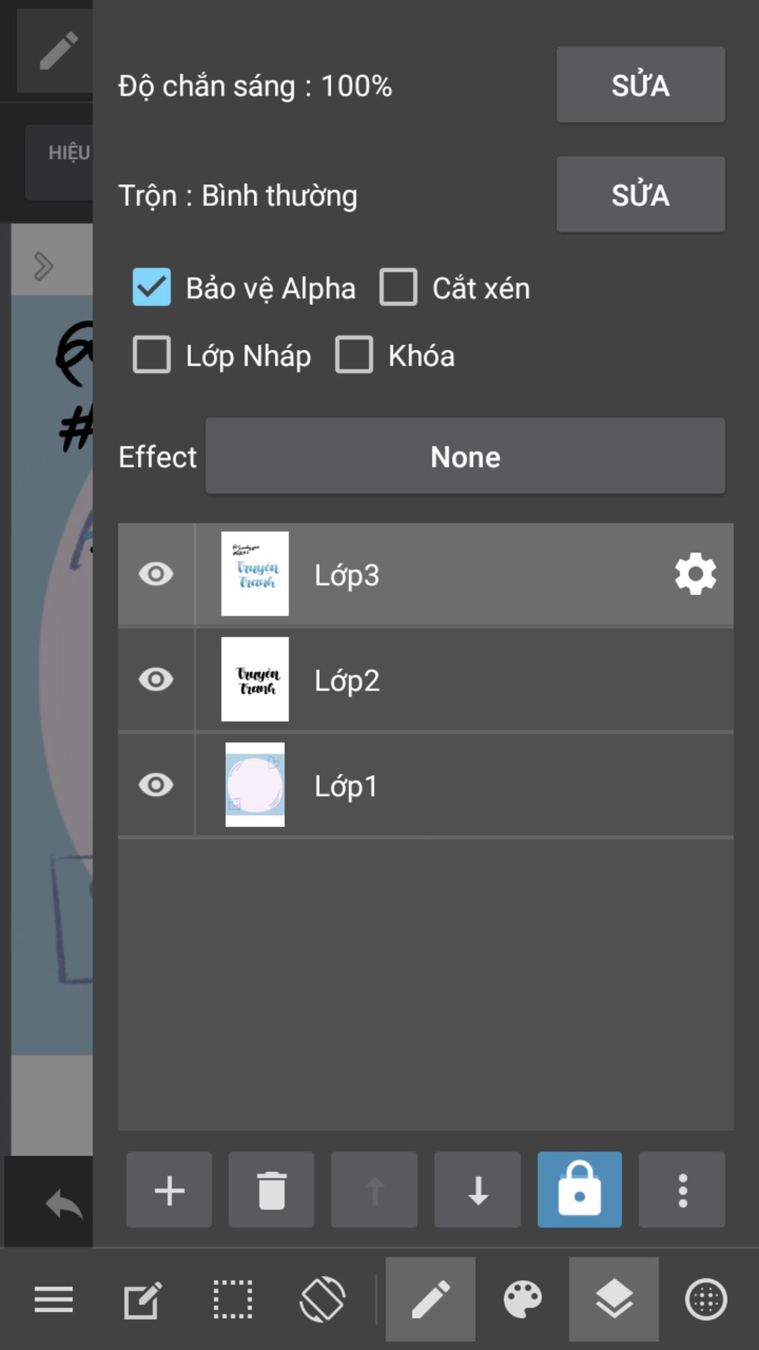Screen dimensions: 759x1350
Task: Open the hamburger main menu
Action: [53, 1300]
